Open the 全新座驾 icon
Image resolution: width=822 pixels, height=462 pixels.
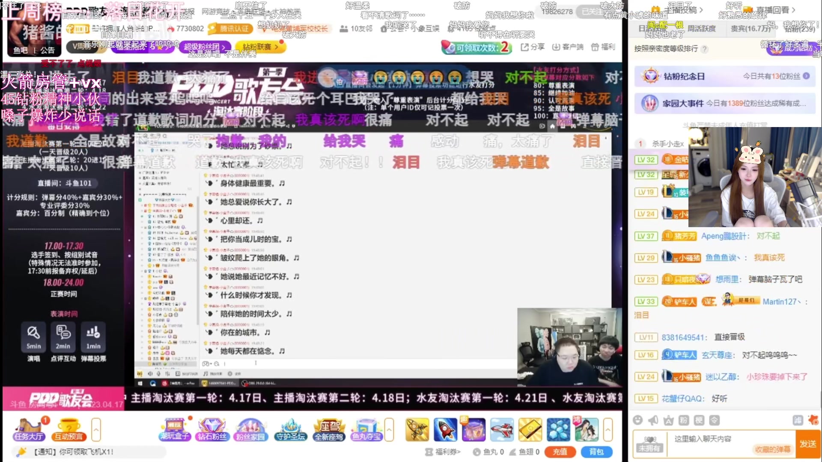coord(329,429)
